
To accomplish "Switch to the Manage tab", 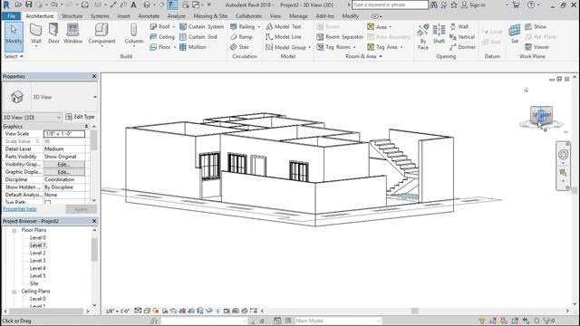I will click(x=298, y=16).
